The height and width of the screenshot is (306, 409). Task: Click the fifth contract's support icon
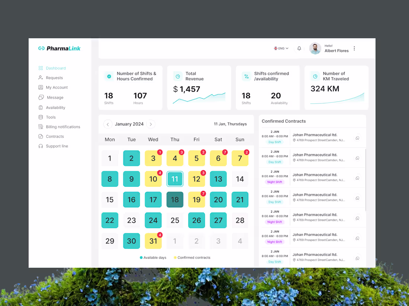[358, 218]
